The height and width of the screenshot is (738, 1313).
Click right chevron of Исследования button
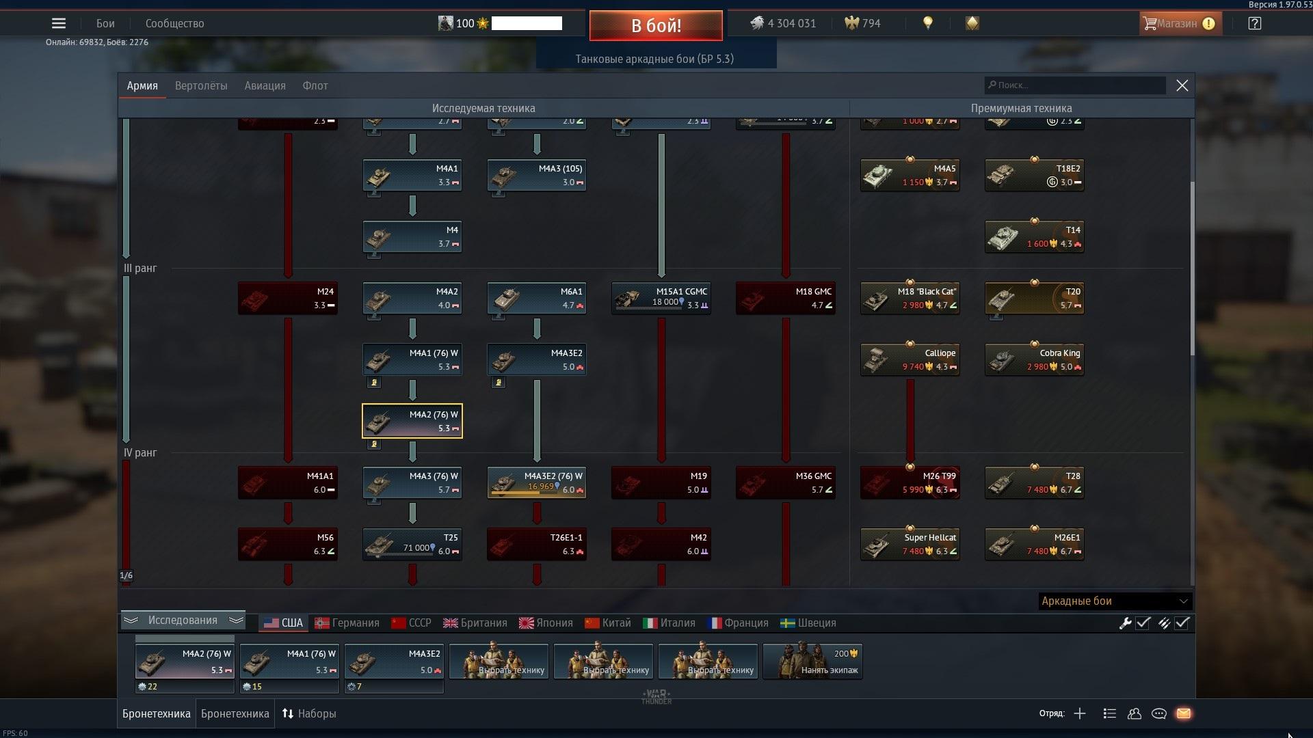click(236, 620)
